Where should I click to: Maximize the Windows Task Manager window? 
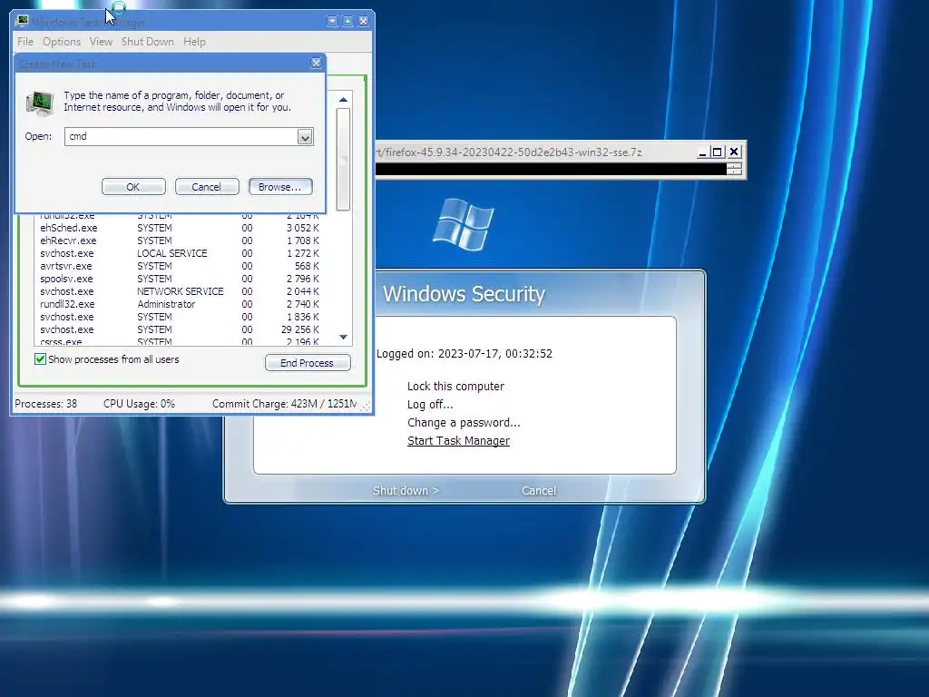click(x=347, y=22)
